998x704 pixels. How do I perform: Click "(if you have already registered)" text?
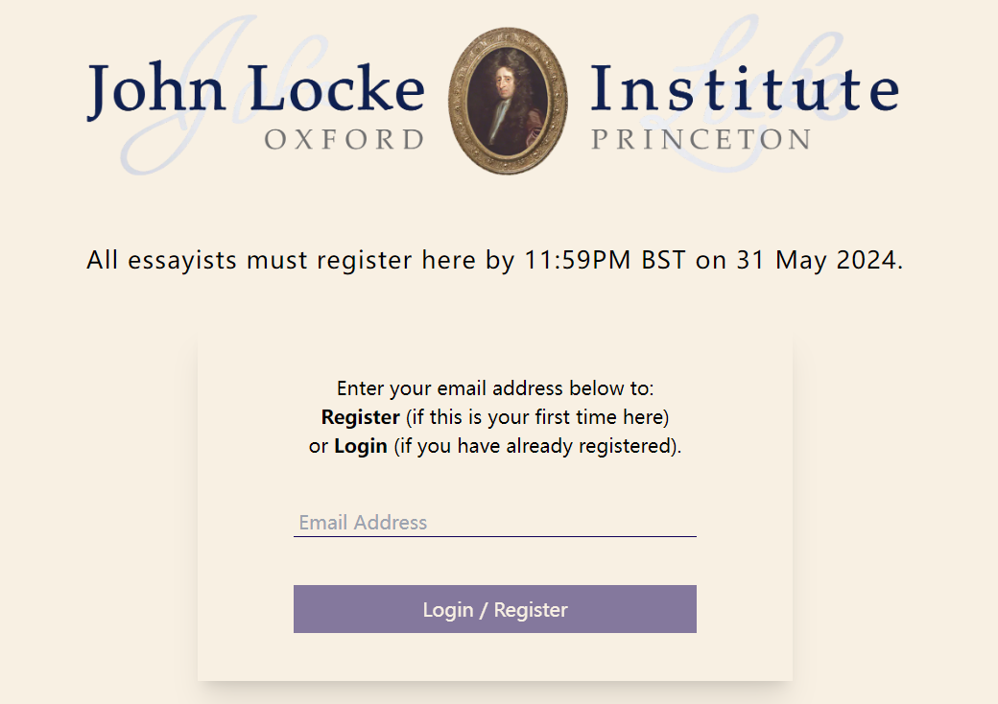tap(536, 447)
